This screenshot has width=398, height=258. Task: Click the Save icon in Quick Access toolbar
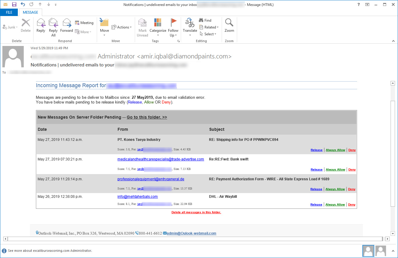pos(13,4)
